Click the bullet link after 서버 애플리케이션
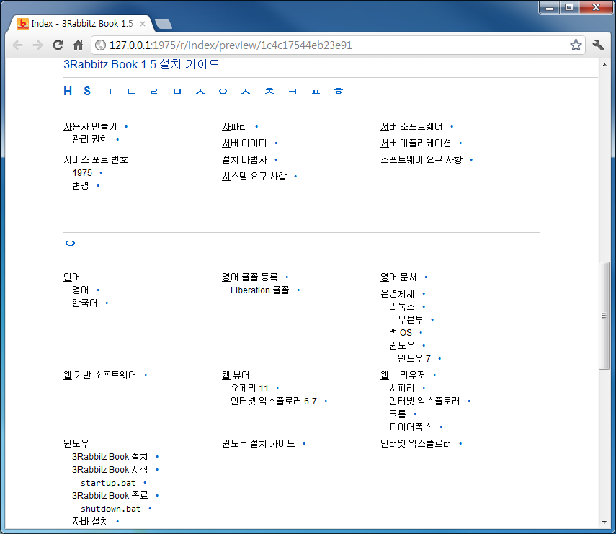 460,143
